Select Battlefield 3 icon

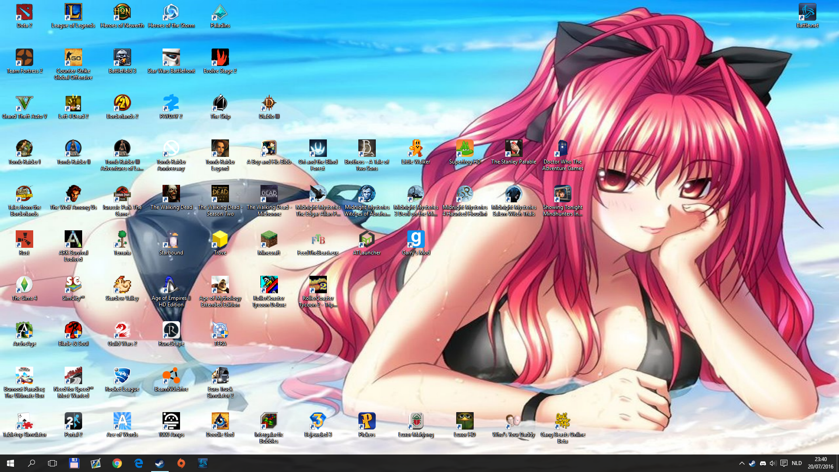pos(122,61)
